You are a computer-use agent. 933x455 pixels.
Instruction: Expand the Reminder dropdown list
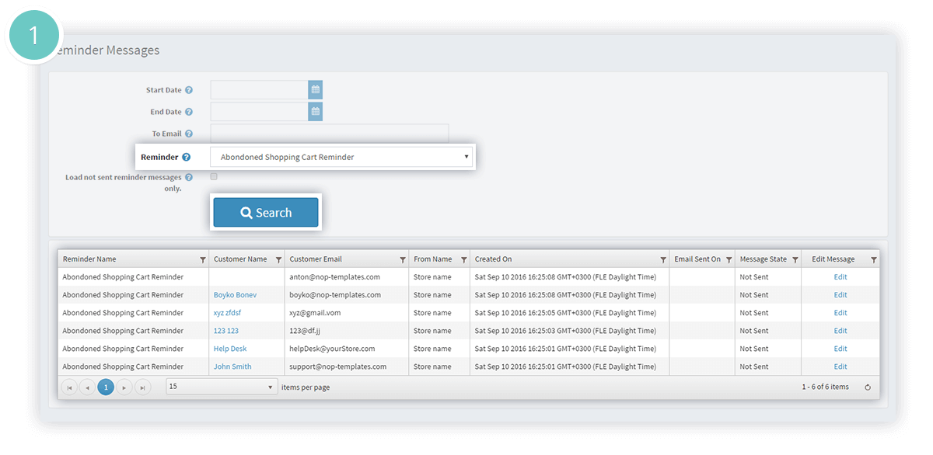pyautogui.click(x=342, y=157)
